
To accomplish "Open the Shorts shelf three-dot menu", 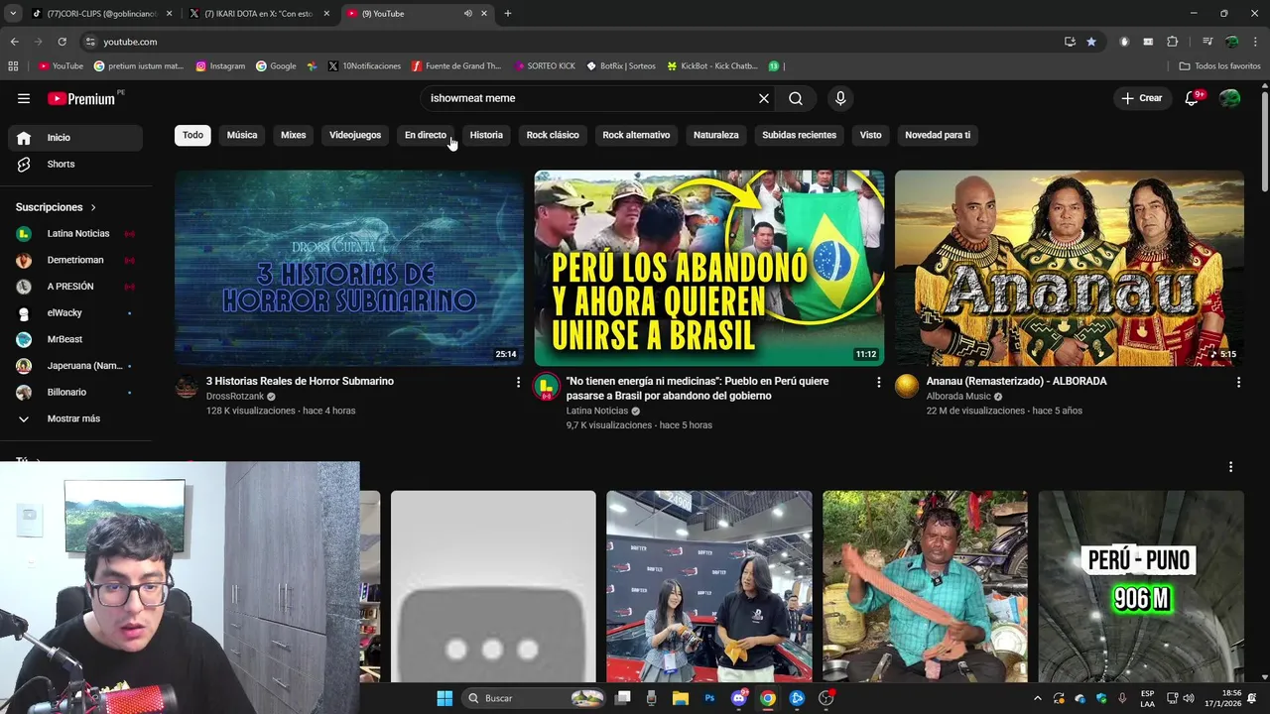I will pyautogui.click(x=1230, y=467).
